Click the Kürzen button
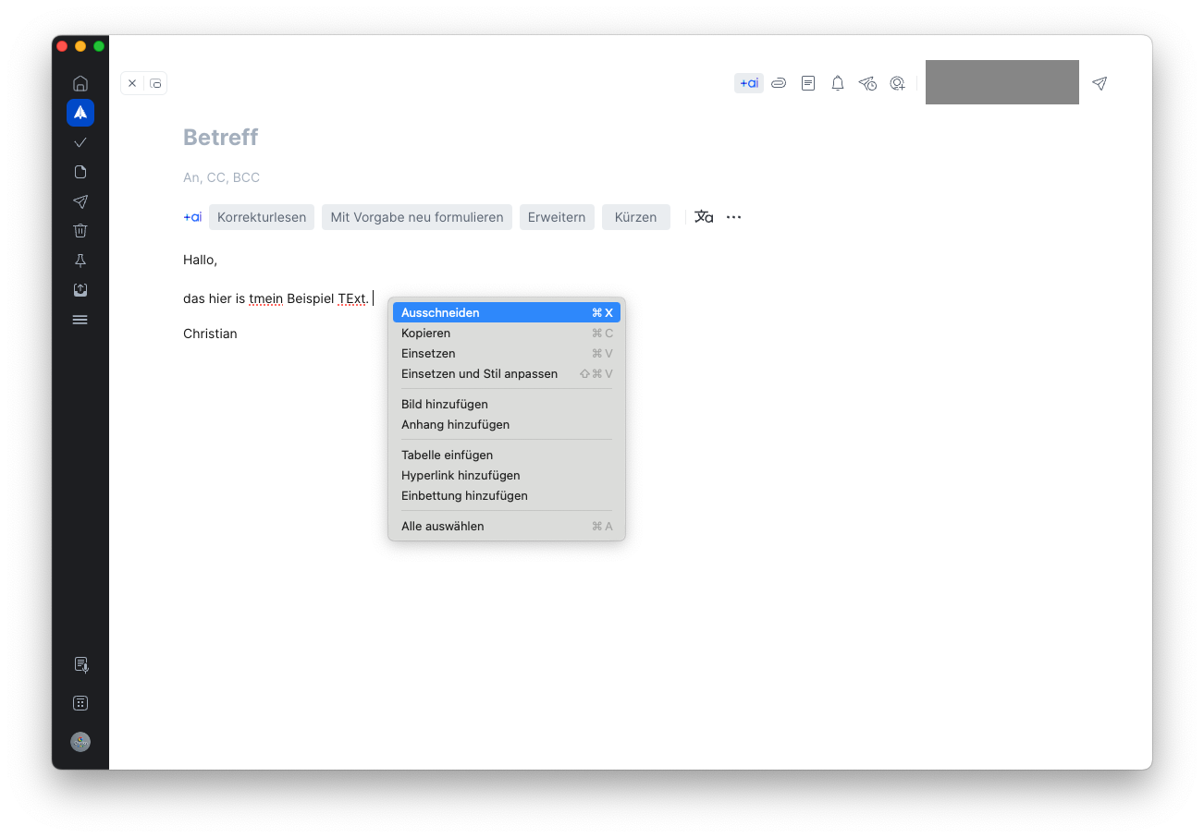The width and height of the screenshot is (1204, 838). (635, 217)
